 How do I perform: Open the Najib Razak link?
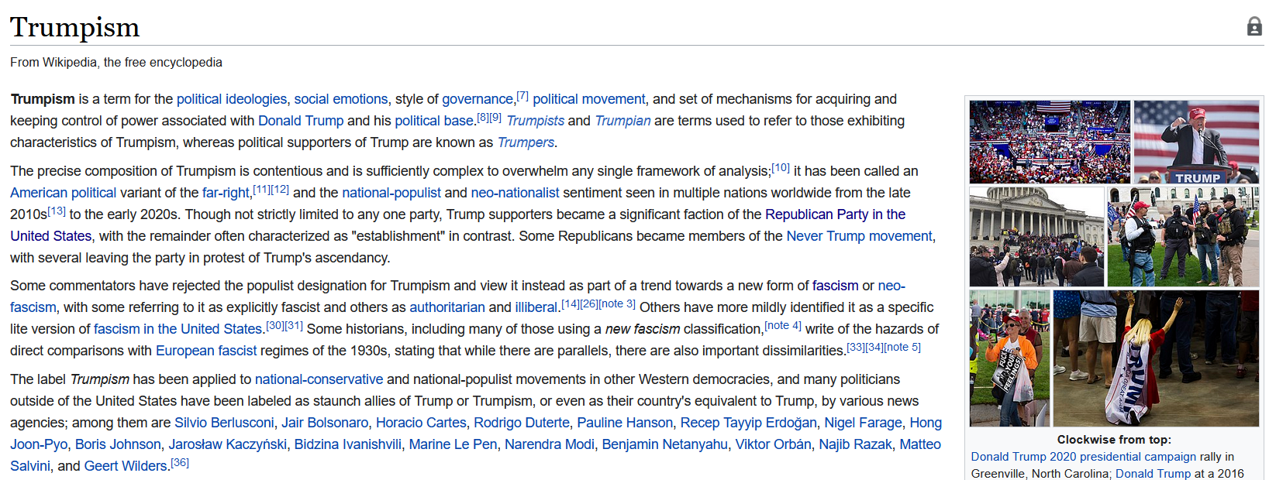point(856,444)
